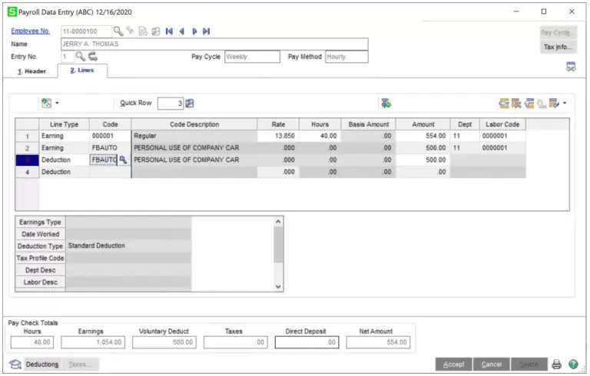Screen dimensions: 590x376
Task: Click the Deduction line type in row 4
Action: pos(64,172)
